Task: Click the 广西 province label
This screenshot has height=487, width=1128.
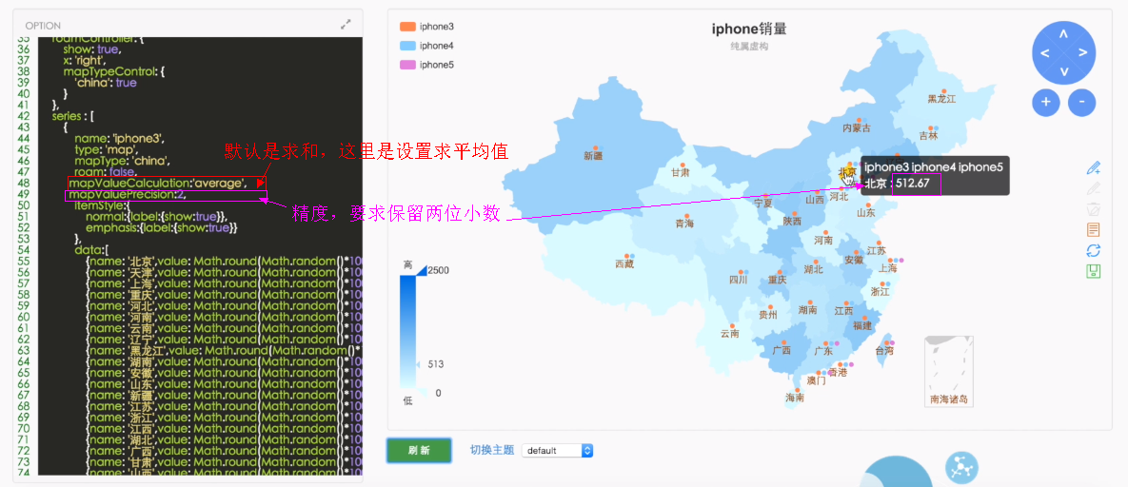Action: pos(782,350)
